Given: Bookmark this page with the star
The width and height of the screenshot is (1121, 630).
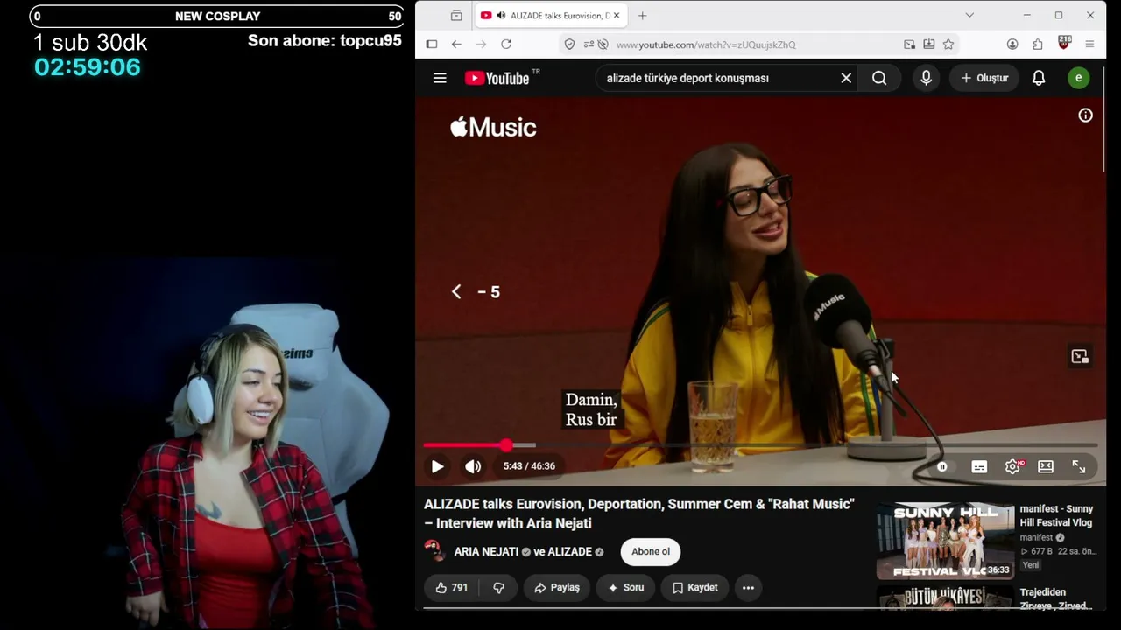Looking at the screenshot, I should coord(948,45).
